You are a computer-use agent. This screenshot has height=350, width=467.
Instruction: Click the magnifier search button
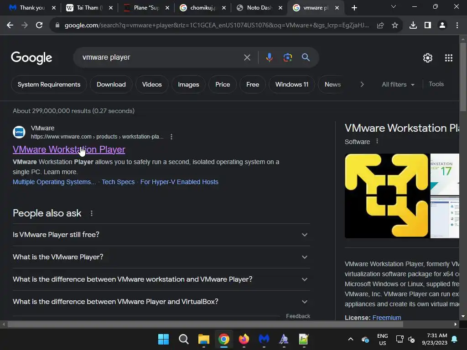pyautogui.click(x=306, y=57)
